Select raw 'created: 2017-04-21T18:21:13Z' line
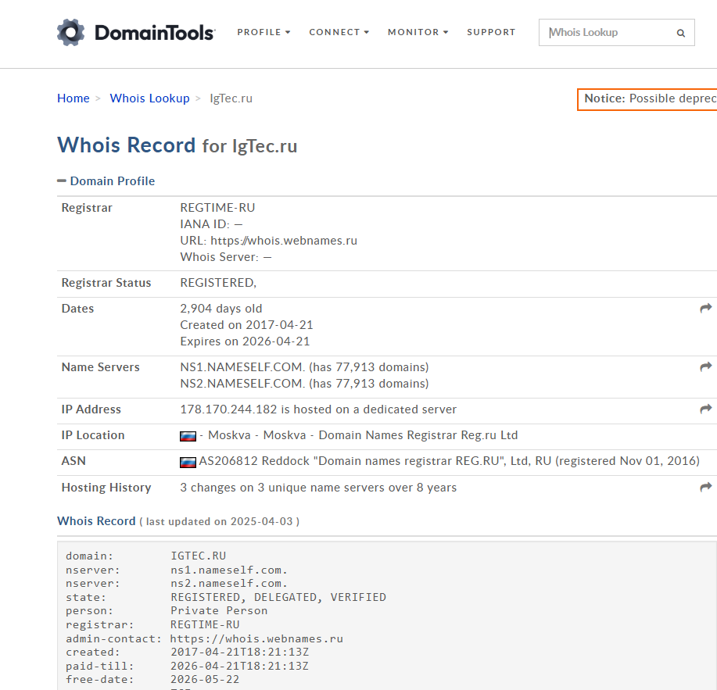 coord(188,652)
